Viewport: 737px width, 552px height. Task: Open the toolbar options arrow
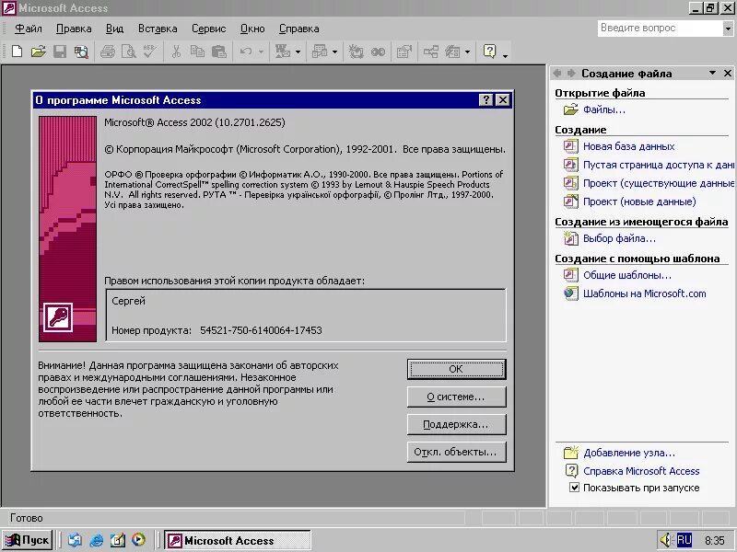505,55
